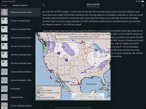Image resolution: width=146 pixels, height=109 pixels.
Task: Open 12 Hour Forecast Chart
Action: (20, 29)
